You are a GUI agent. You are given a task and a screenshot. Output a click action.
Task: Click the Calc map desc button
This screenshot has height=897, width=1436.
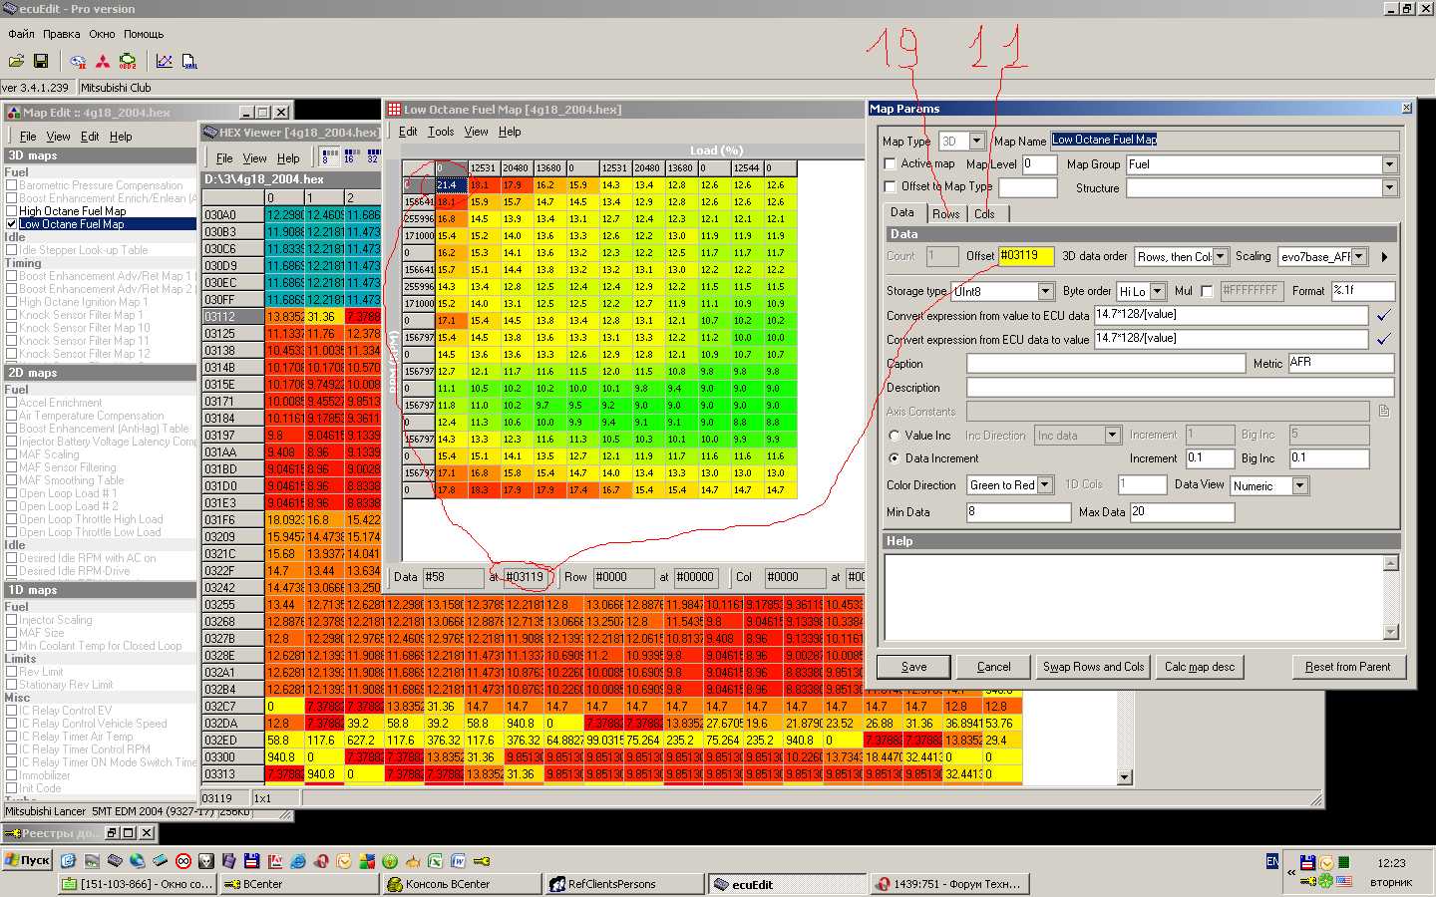click(x=1200, y=667)
